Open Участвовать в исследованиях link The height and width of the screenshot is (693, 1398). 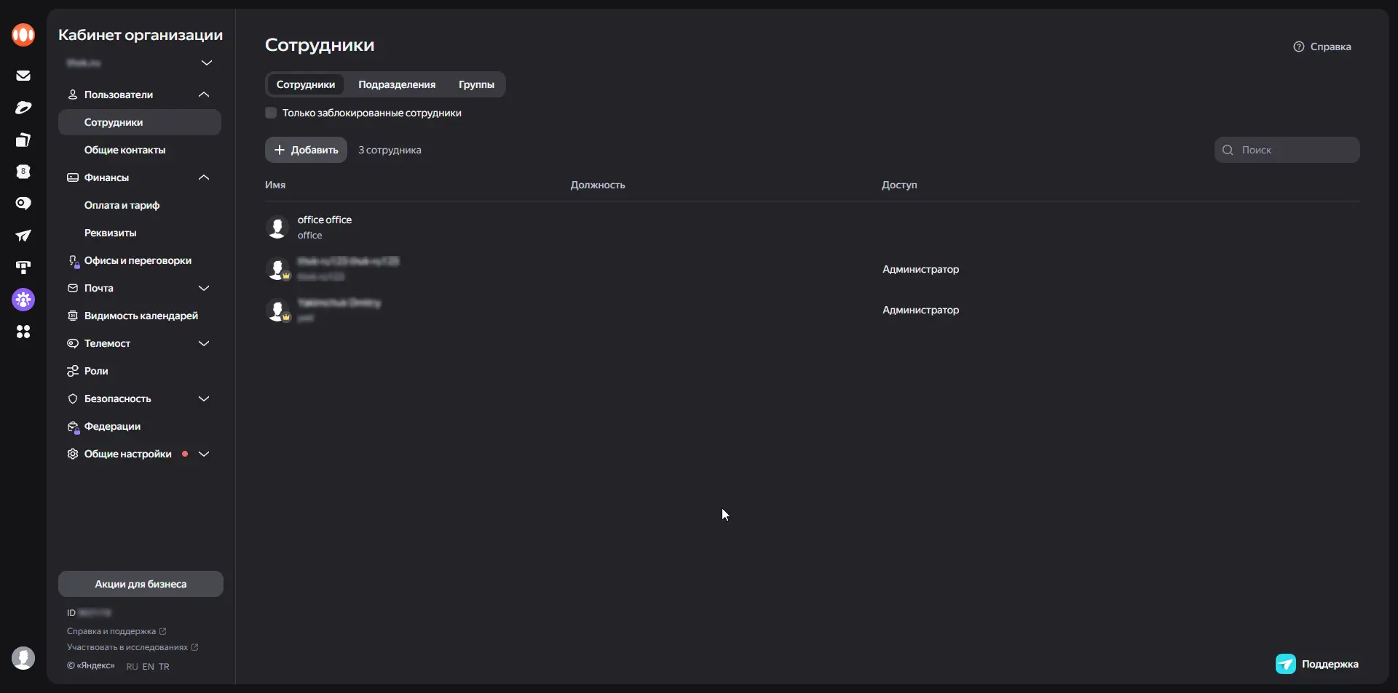click(133, 647)
